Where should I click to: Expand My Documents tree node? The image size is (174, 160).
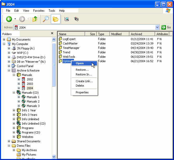[4, 40]
